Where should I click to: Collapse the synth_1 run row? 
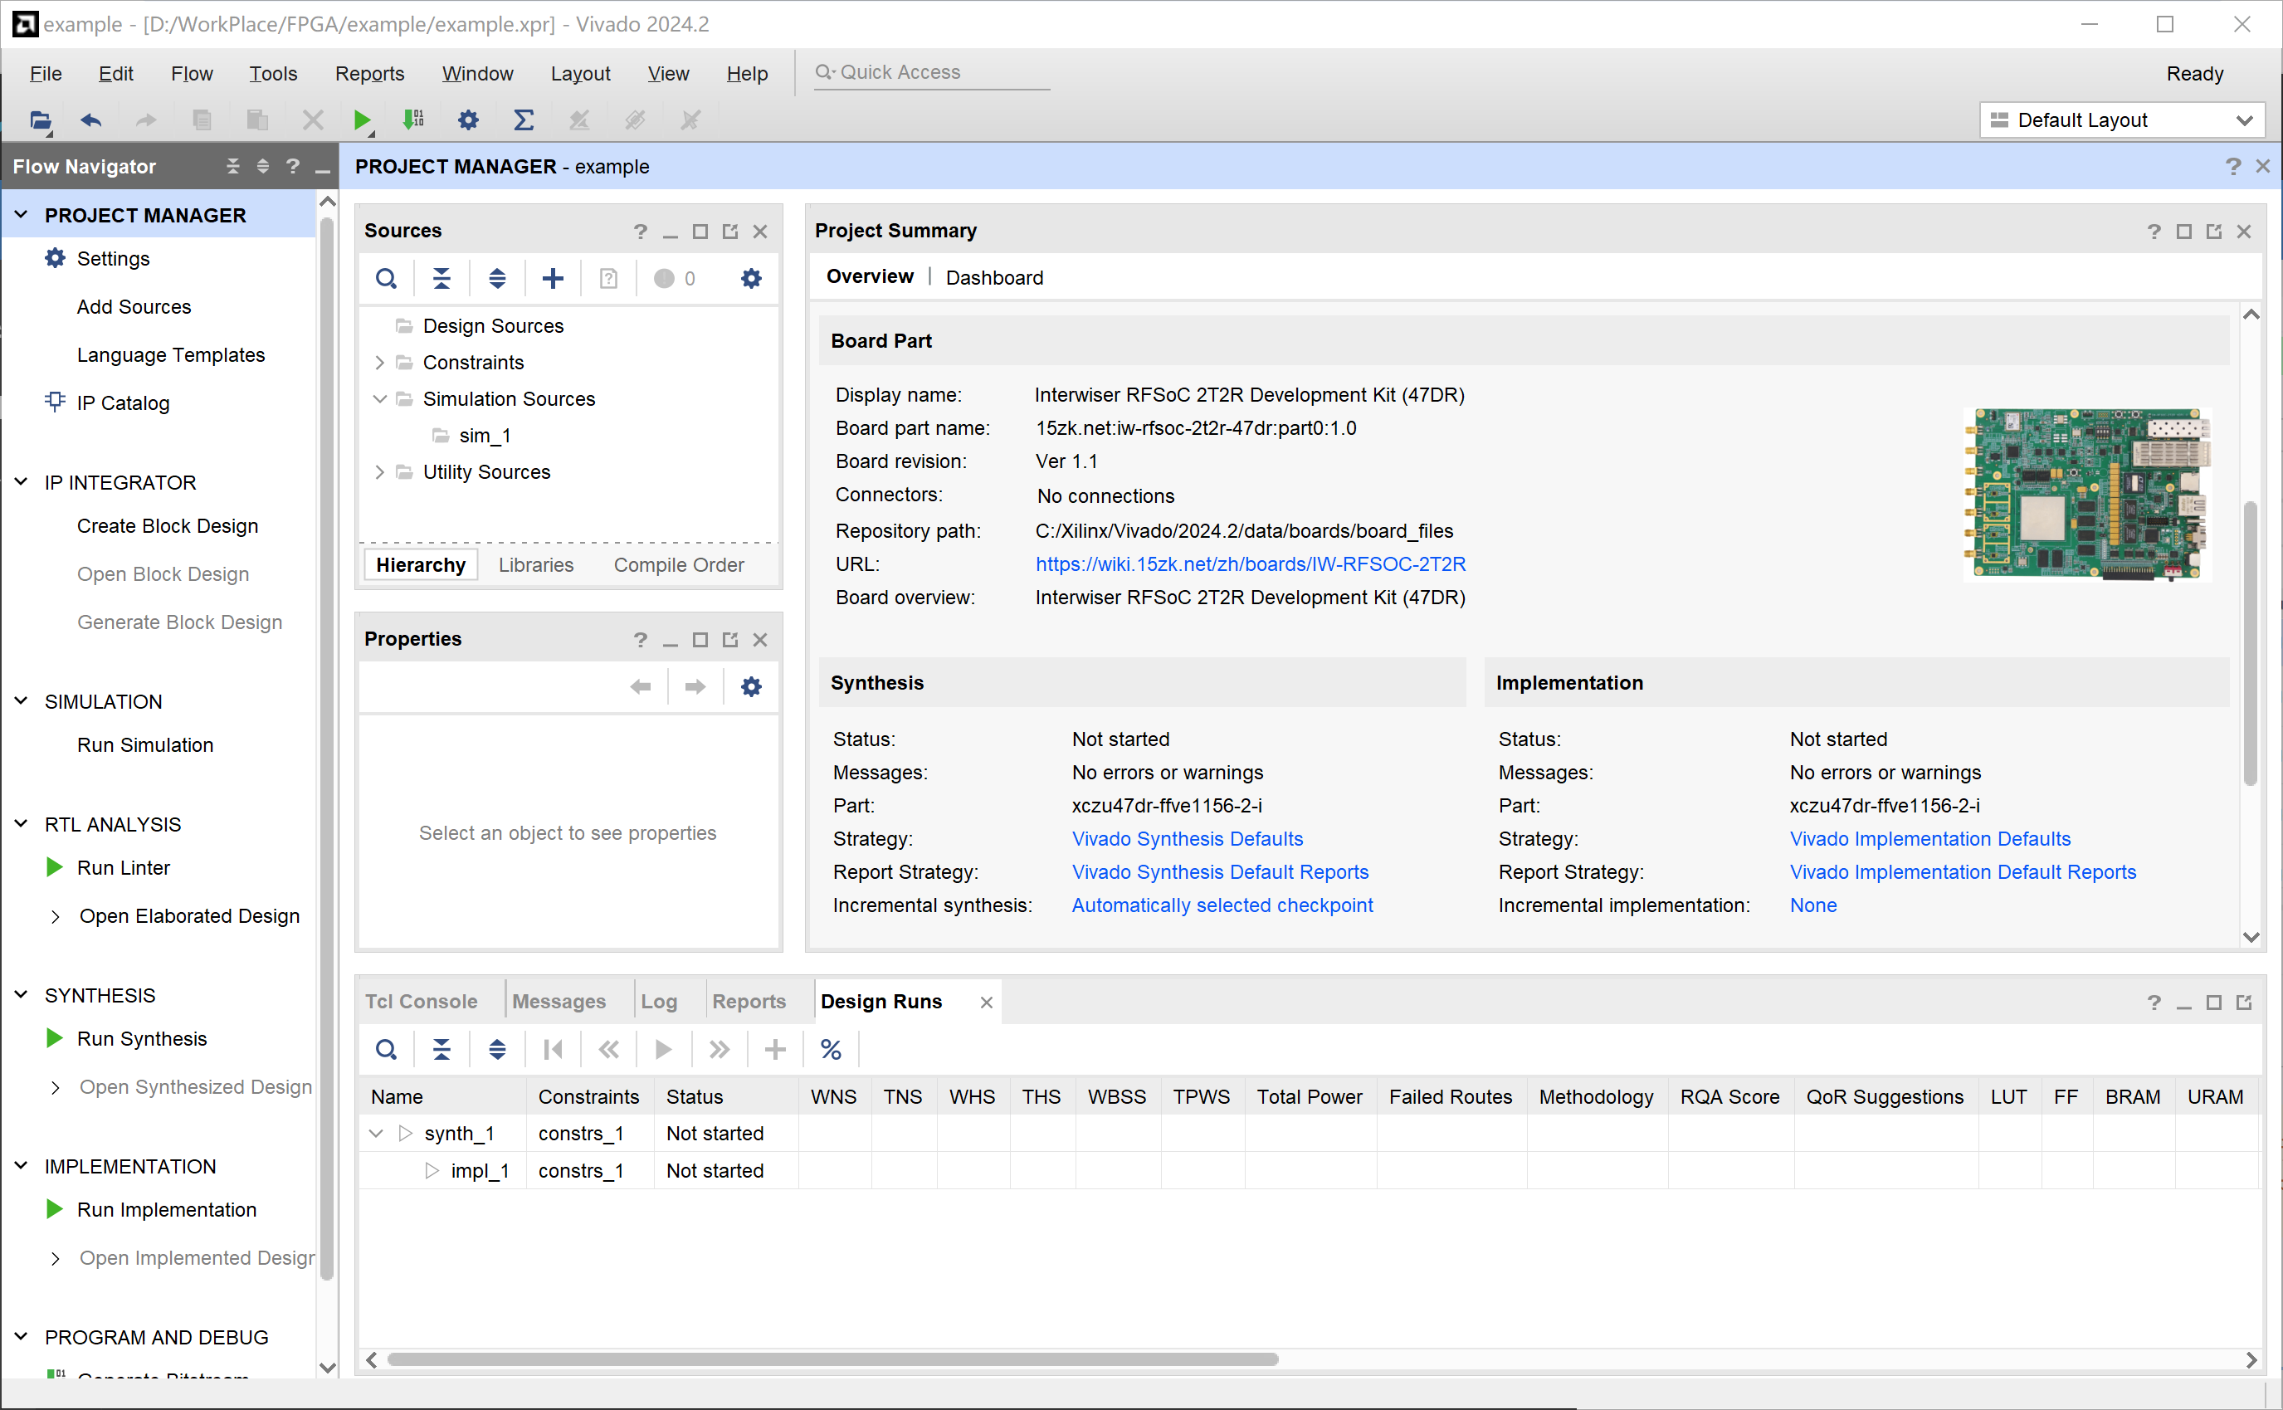click(376, 1133)
